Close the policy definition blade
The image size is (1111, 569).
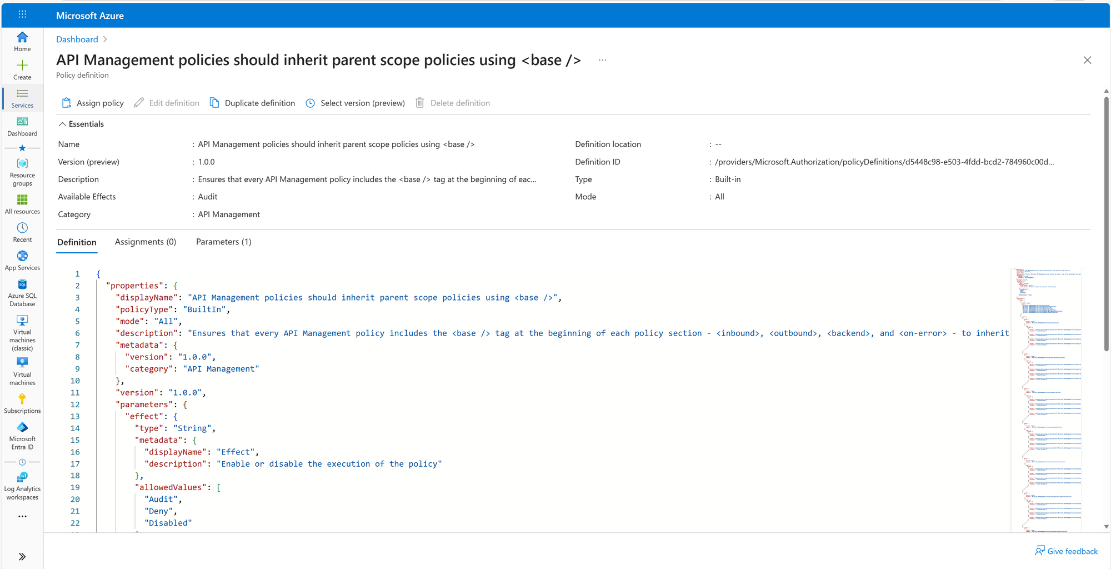[1087, 60]
